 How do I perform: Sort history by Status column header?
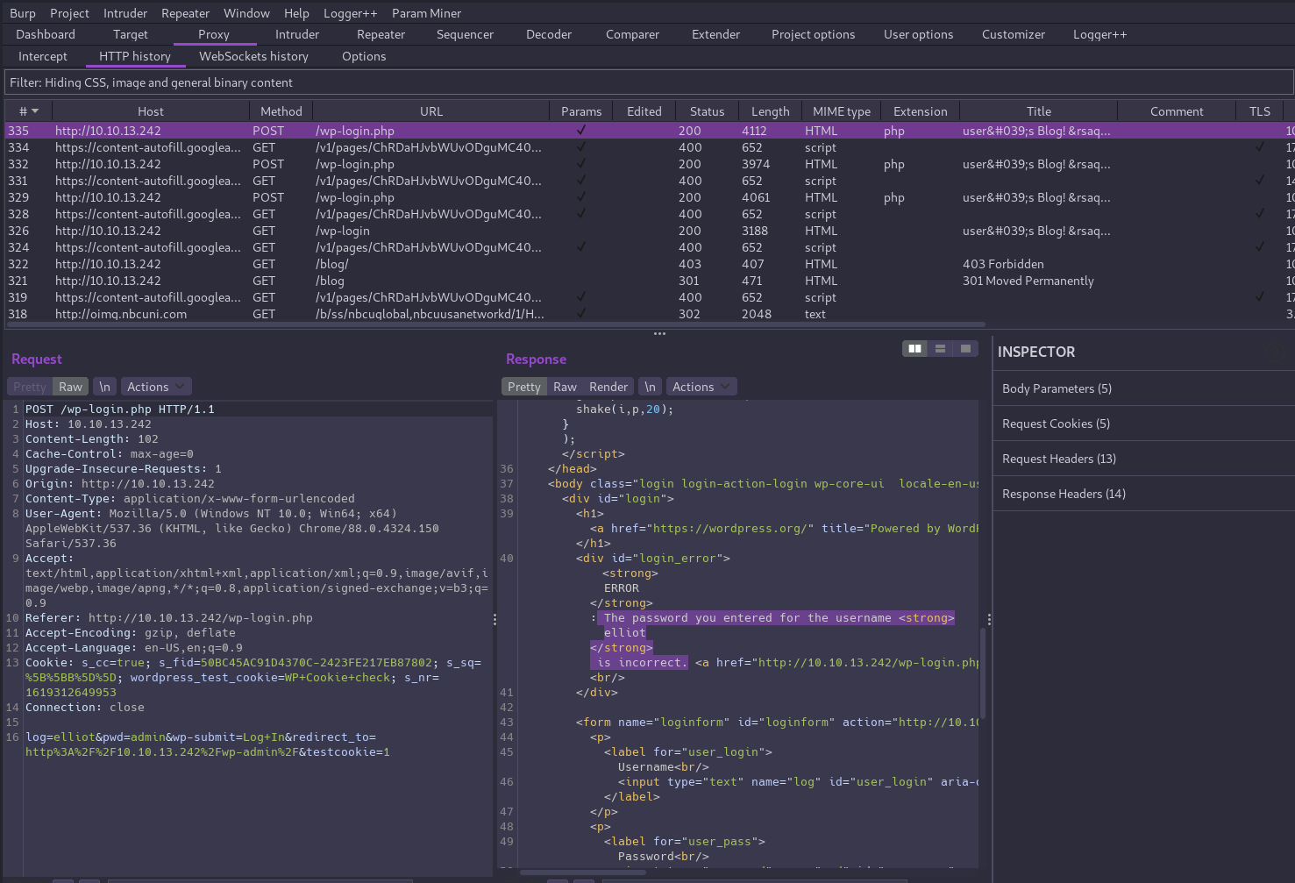point(707,111)
